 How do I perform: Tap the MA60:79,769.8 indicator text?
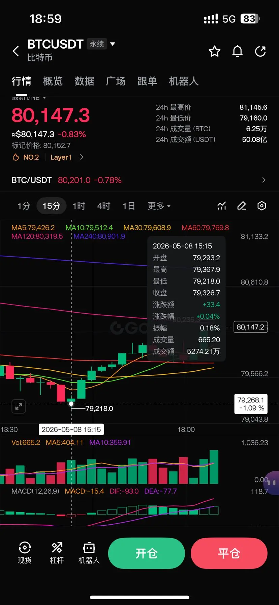[x=205, y=228]
